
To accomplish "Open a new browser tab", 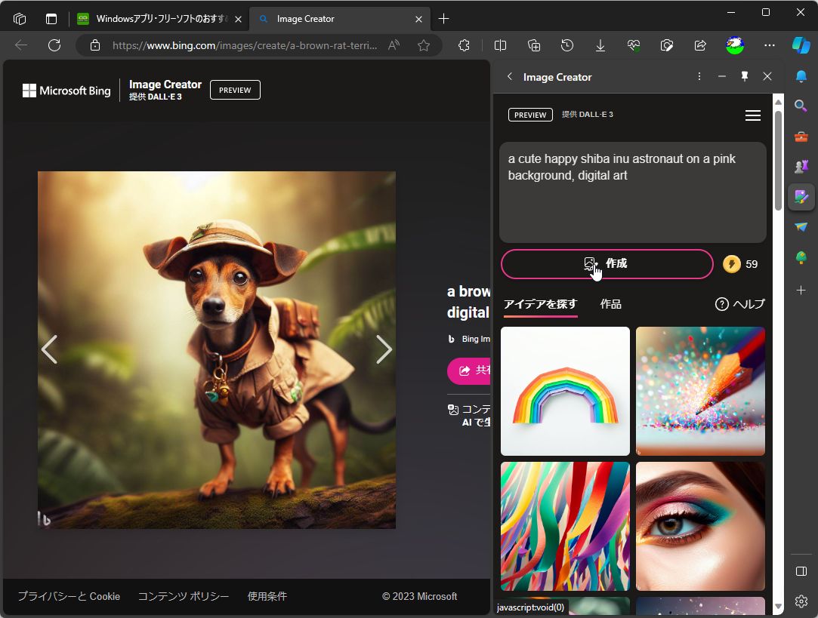I will point(443,19).
